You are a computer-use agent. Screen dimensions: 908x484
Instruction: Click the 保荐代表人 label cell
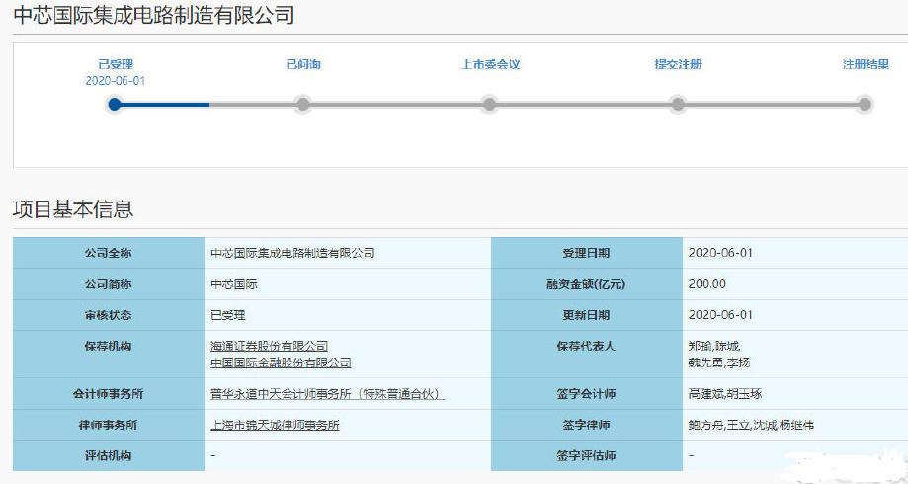click(x=587, y=355)
